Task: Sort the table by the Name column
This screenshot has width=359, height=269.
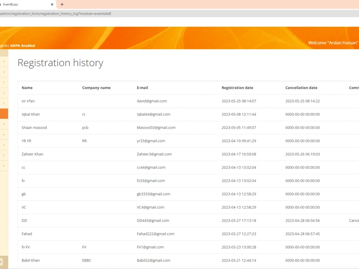Action: 27,88
